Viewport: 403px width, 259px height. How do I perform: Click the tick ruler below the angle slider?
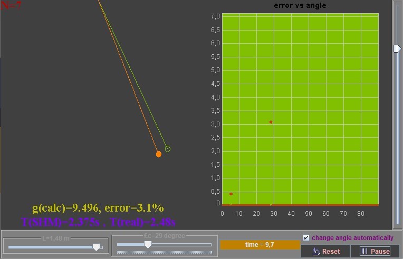164,253
